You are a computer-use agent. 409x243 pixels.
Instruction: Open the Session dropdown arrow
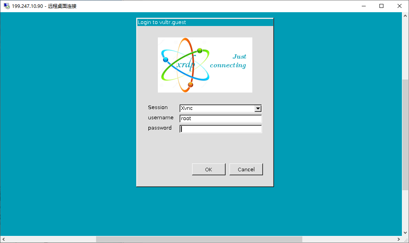pyautogui.click(x=258, y=108)
